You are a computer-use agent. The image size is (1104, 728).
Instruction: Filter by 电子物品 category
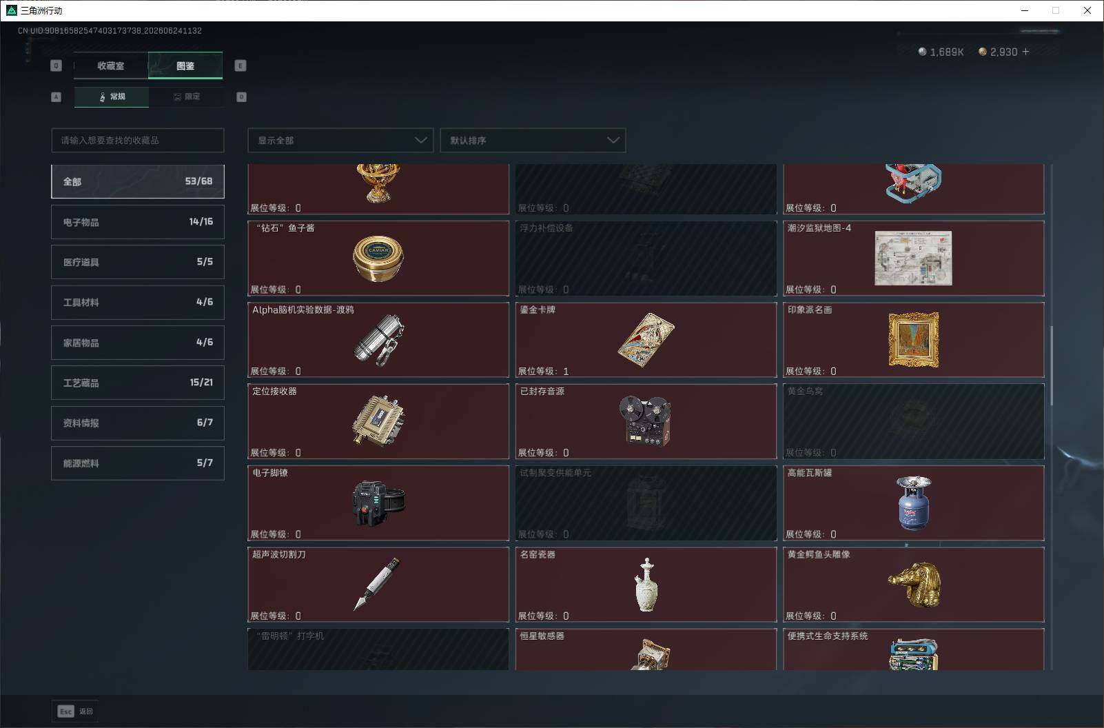pyautogui.click(x=138, y=222)
